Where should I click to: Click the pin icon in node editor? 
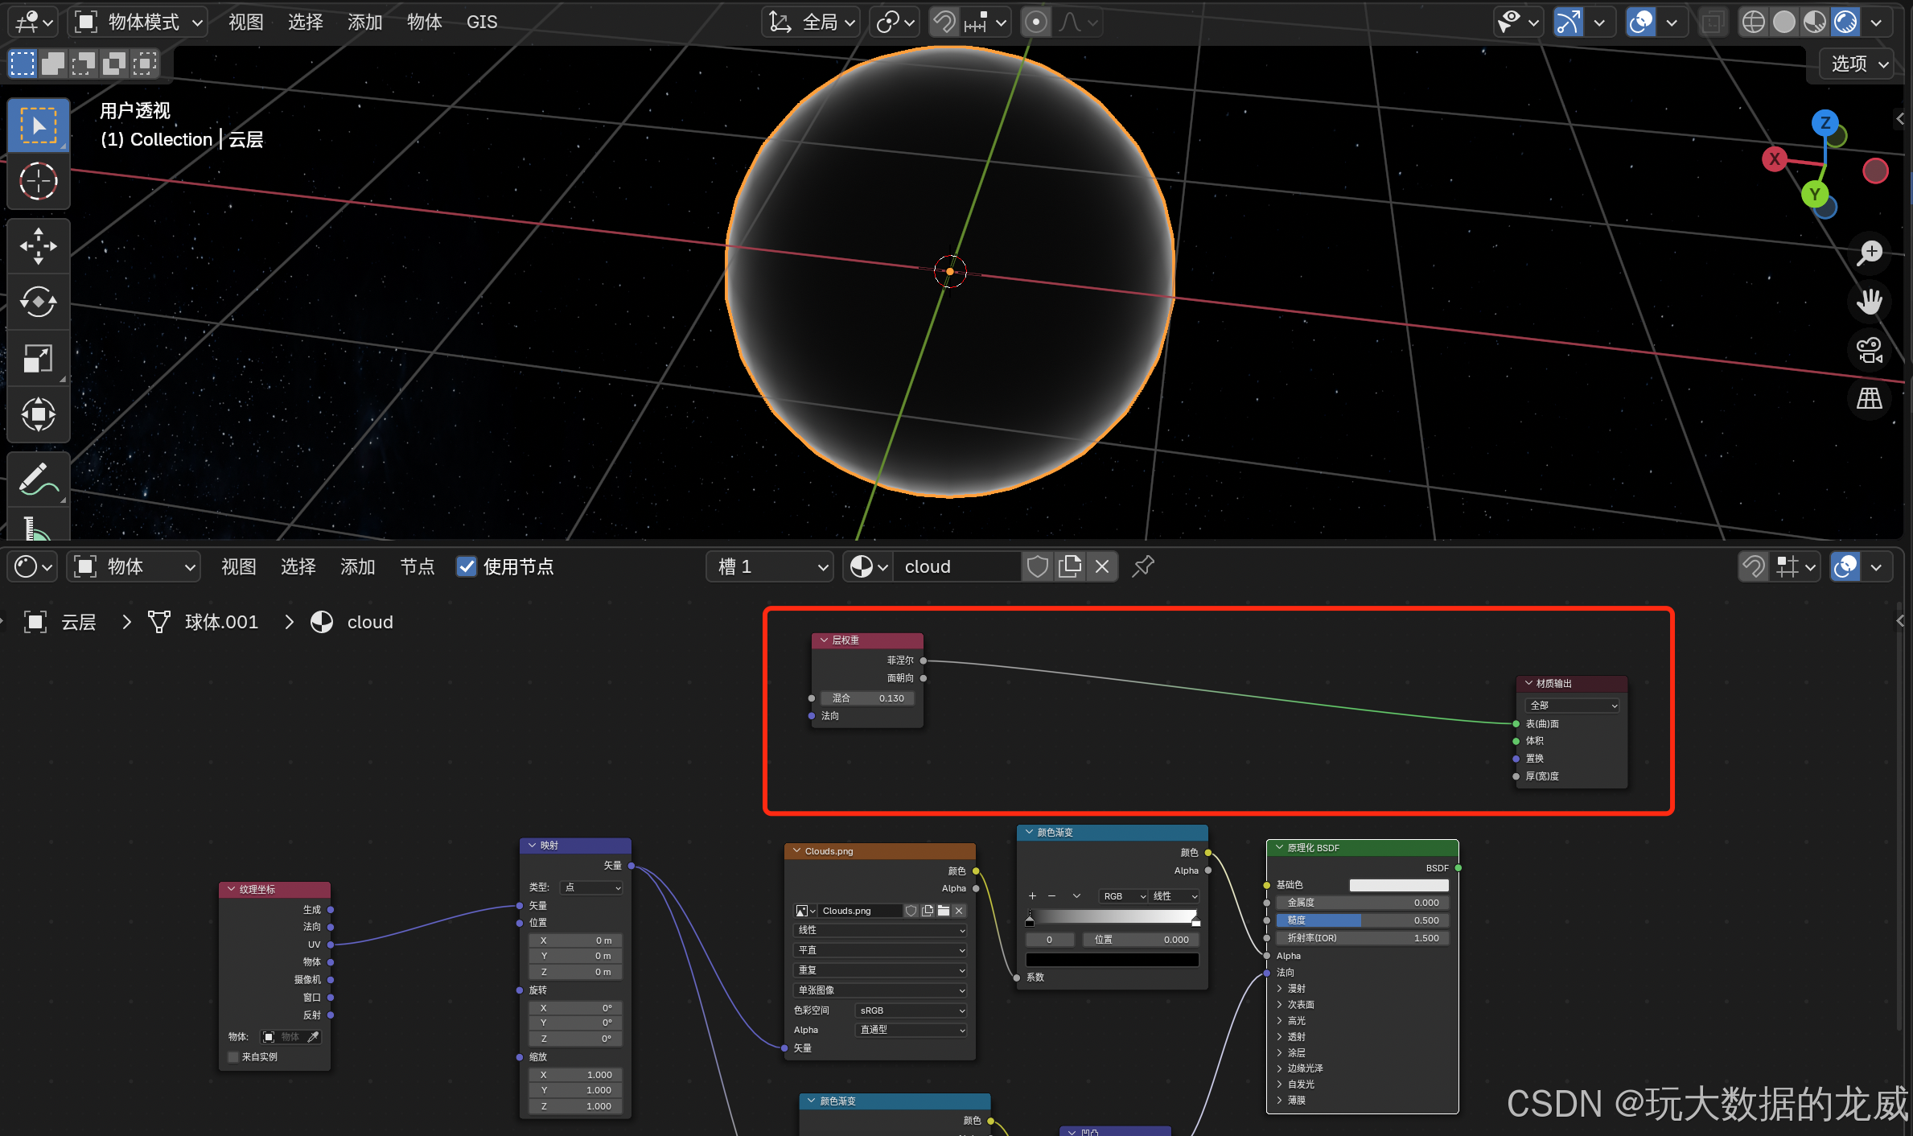click(1142, 566)
